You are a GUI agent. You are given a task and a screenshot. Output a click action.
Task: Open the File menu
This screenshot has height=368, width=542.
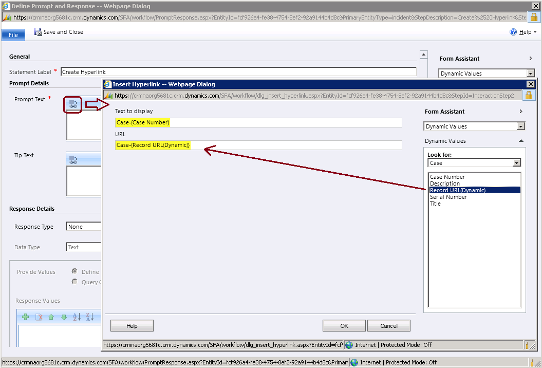point(13,34)
